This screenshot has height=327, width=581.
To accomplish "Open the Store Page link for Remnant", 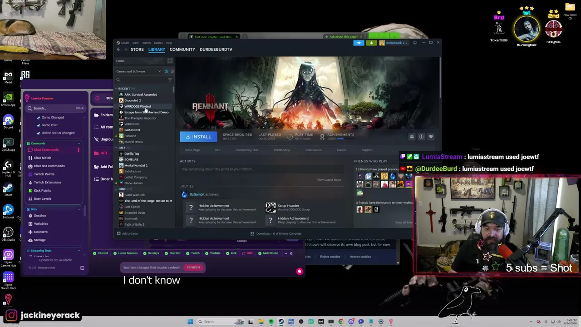I will [x=192, y=150].
